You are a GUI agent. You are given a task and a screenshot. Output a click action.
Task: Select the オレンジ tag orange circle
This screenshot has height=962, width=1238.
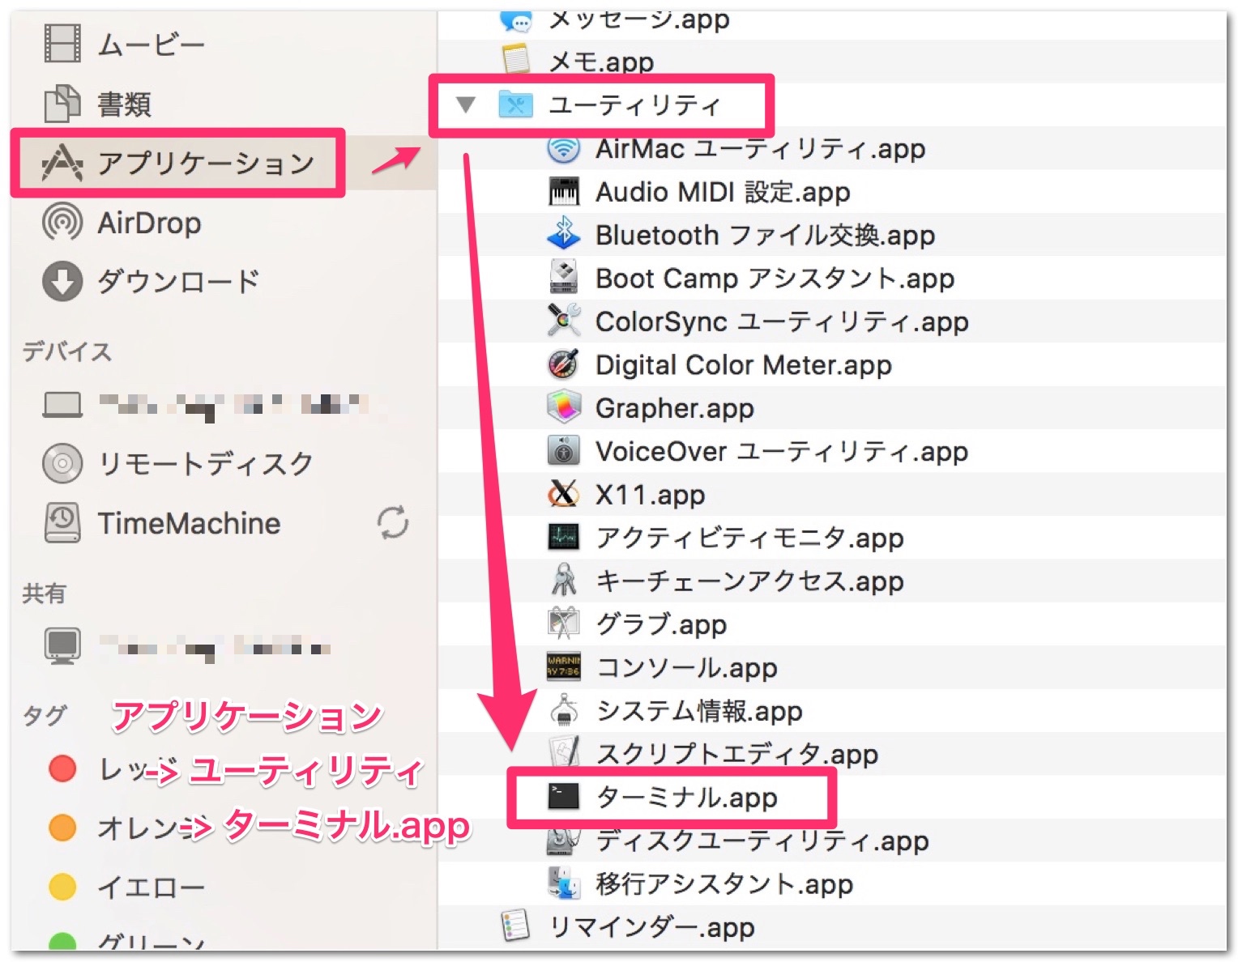click(62, 828)
